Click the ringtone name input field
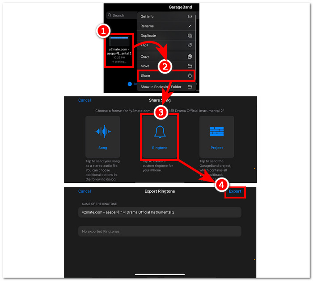Screen dimensions: 313x281 pyautogui.click(x=160, y=212)
